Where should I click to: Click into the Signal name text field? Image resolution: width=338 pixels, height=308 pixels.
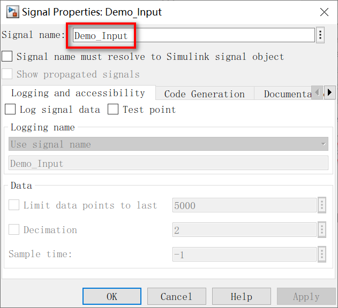tap(194, 35)
